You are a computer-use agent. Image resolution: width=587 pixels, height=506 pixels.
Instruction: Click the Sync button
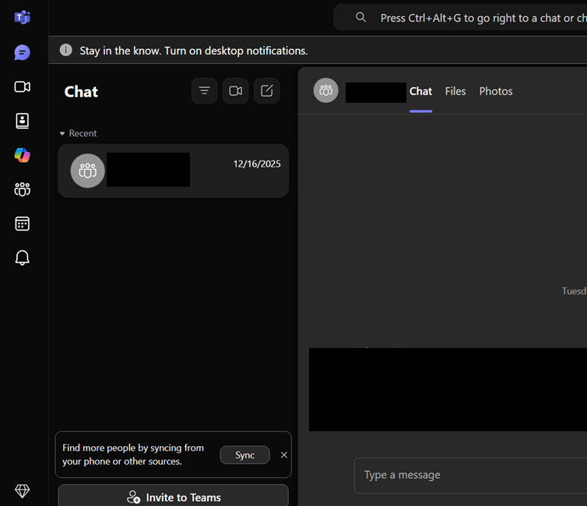244,455
